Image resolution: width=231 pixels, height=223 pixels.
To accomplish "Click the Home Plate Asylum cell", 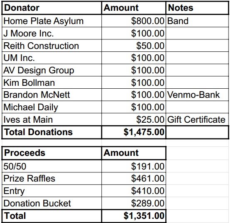I will (x=52, y=21).
